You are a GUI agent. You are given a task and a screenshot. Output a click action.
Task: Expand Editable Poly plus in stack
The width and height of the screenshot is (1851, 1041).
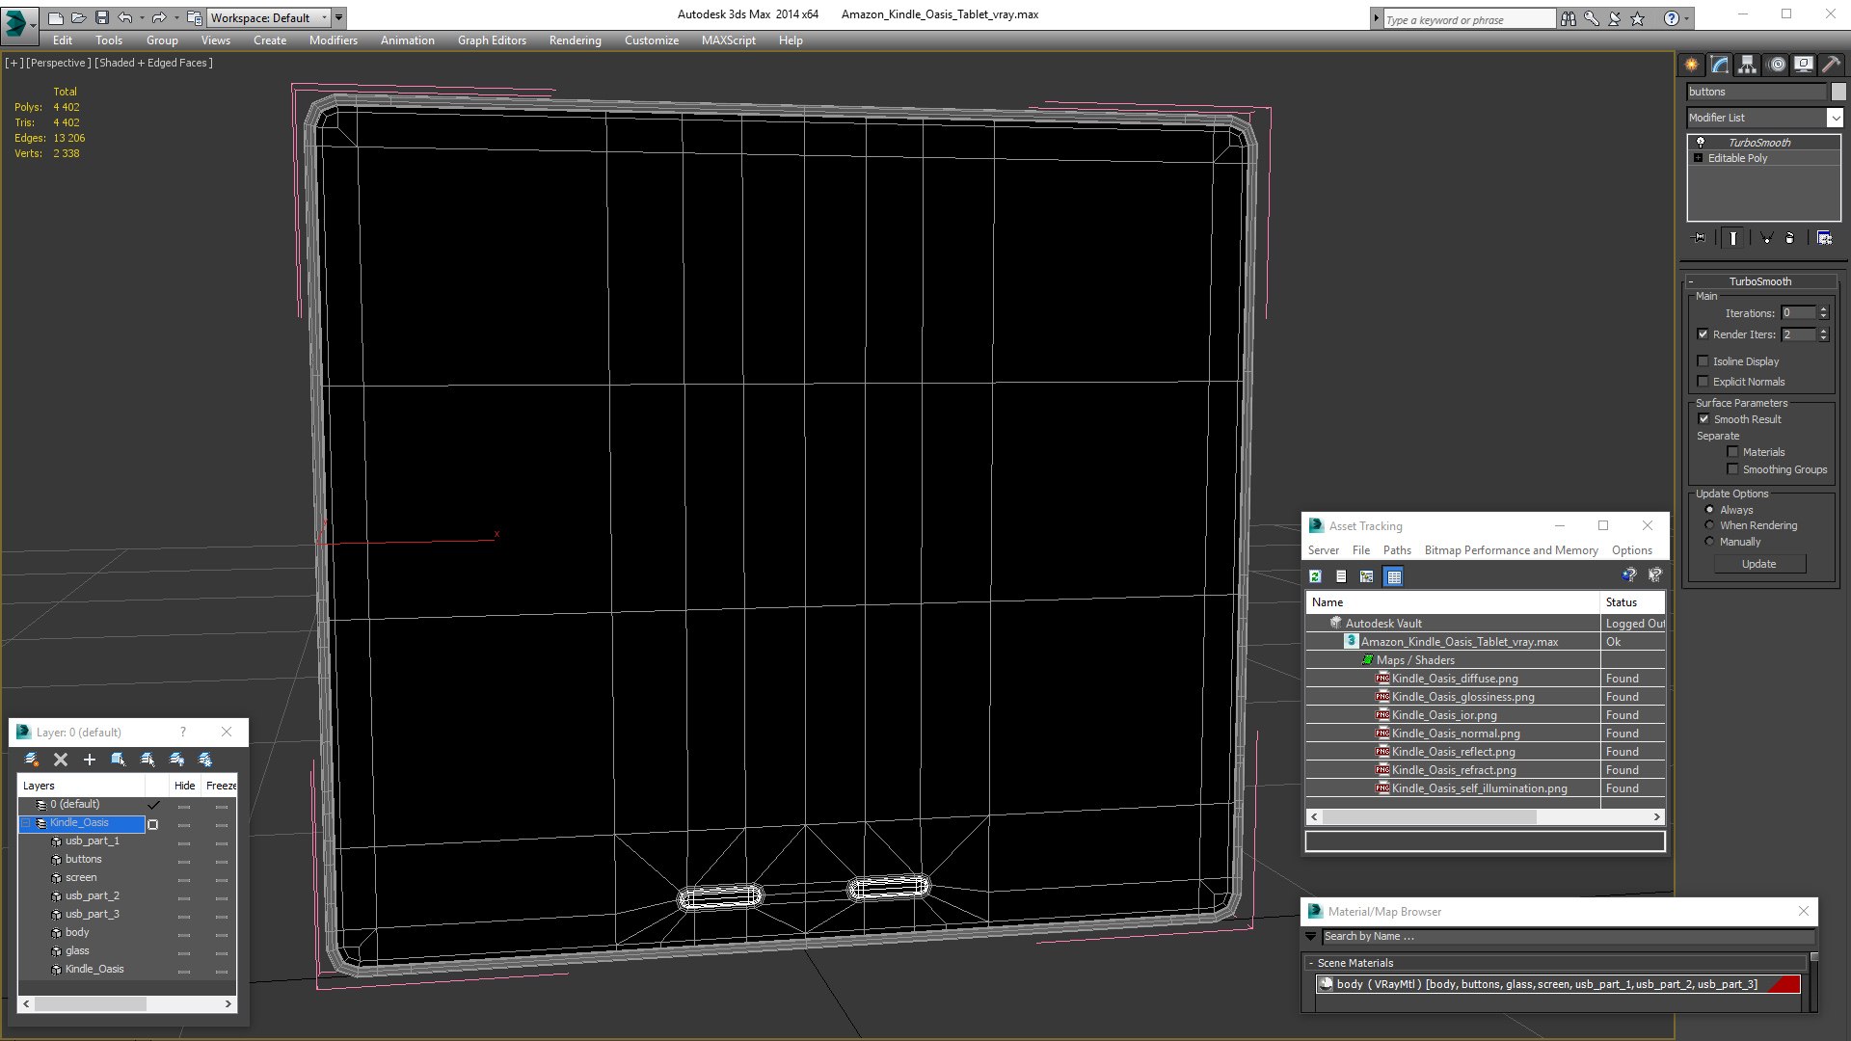click(1699, 158)
